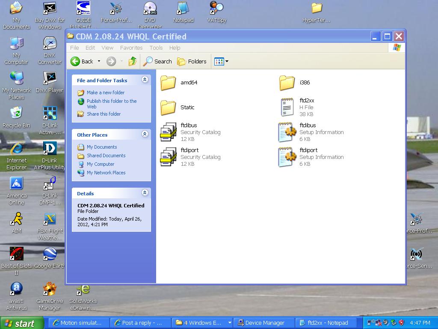Select My Network Places desktop icon
438x329 pixels.
[16, 85]
